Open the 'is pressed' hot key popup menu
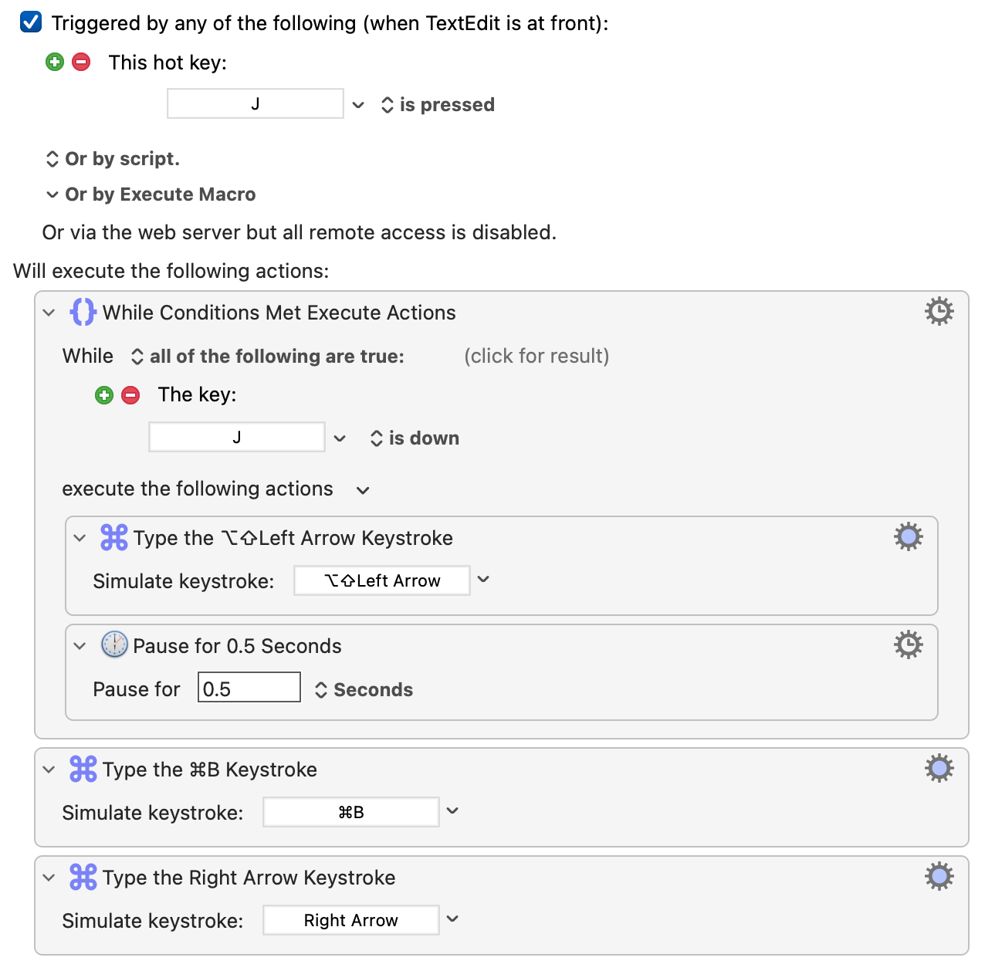Viewport: 985px width, 971px height. point(438,105)
